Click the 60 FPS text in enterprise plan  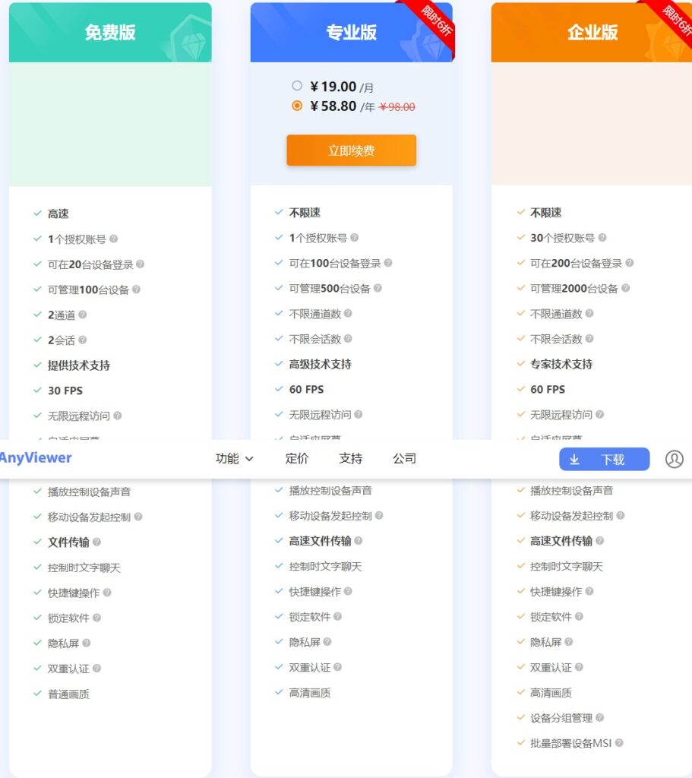(x=548, y=390)
